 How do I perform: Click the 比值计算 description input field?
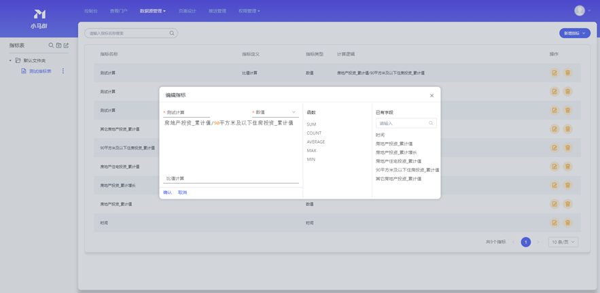(x=231, y=179)
